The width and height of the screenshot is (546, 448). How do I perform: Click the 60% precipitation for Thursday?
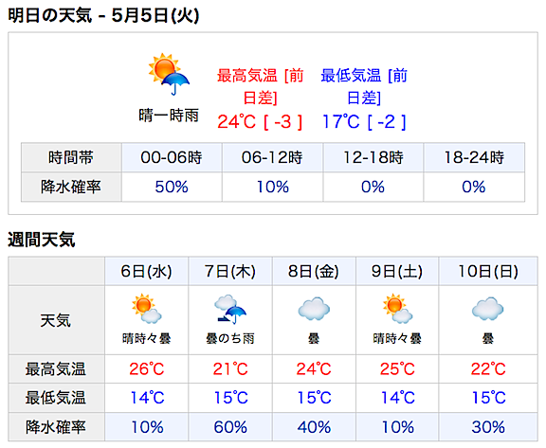[x=230, y=427]
